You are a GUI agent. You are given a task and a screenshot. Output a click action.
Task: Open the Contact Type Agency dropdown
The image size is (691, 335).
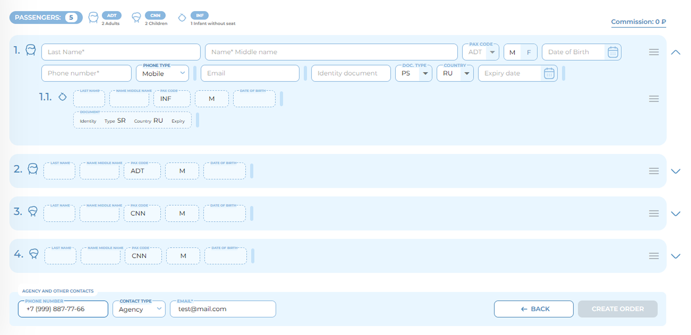(x=139, y=309)
